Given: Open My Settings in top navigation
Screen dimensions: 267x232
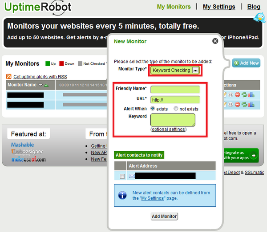Looking at the screenshot, I should 219,7.
